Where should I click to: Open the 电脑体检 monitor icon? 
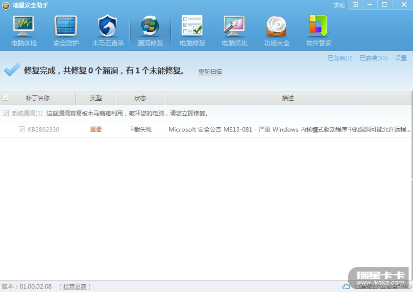point(24,26)
